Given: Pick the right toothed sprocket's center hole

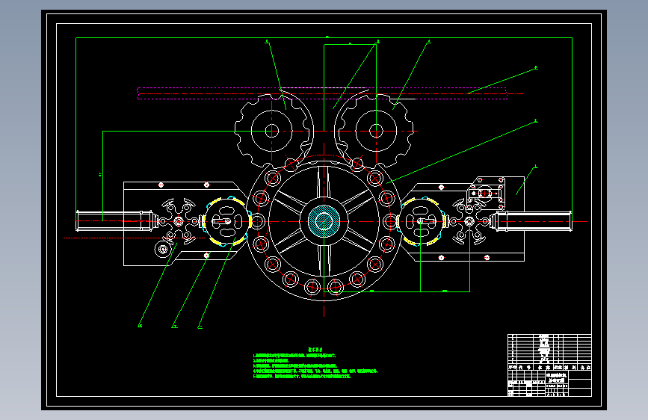Looking at the screenshot, I should coord(376,131).
